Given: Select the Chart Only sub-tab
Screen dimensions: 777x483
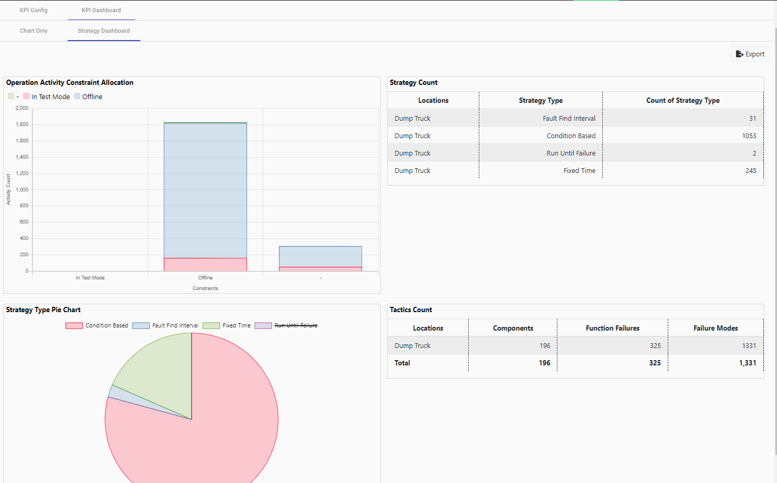Looking at the screenshot, I should (x=34, y=31).
